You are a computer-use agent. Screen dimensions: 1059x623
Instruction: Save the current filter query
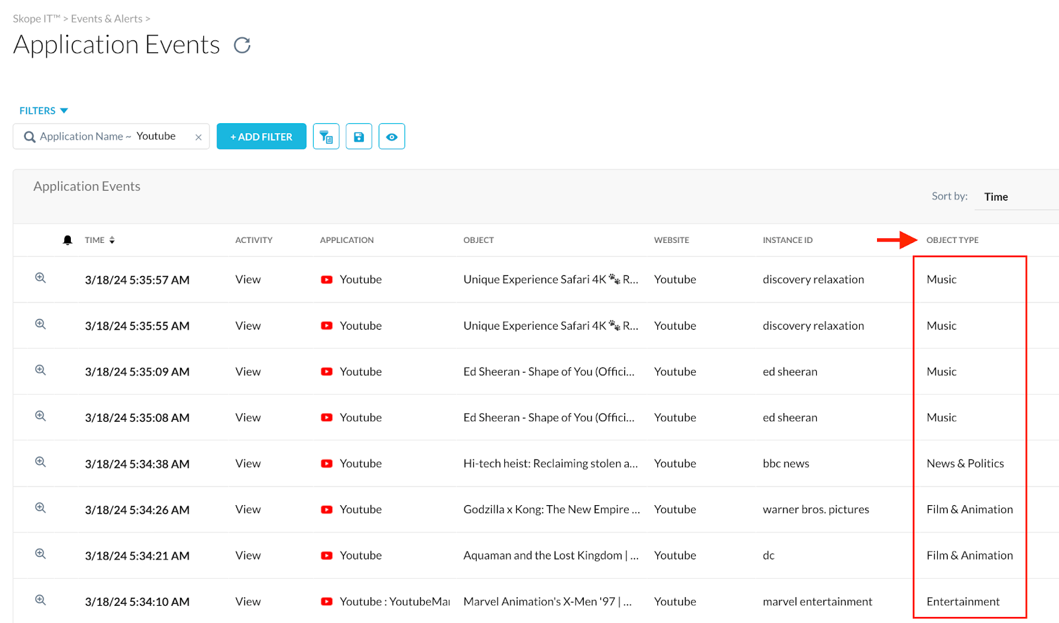pos(359,136)
